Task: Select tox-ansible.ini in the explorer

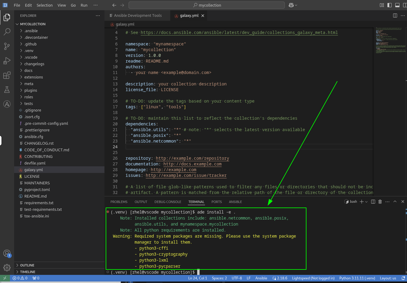Action: point(36,216)
